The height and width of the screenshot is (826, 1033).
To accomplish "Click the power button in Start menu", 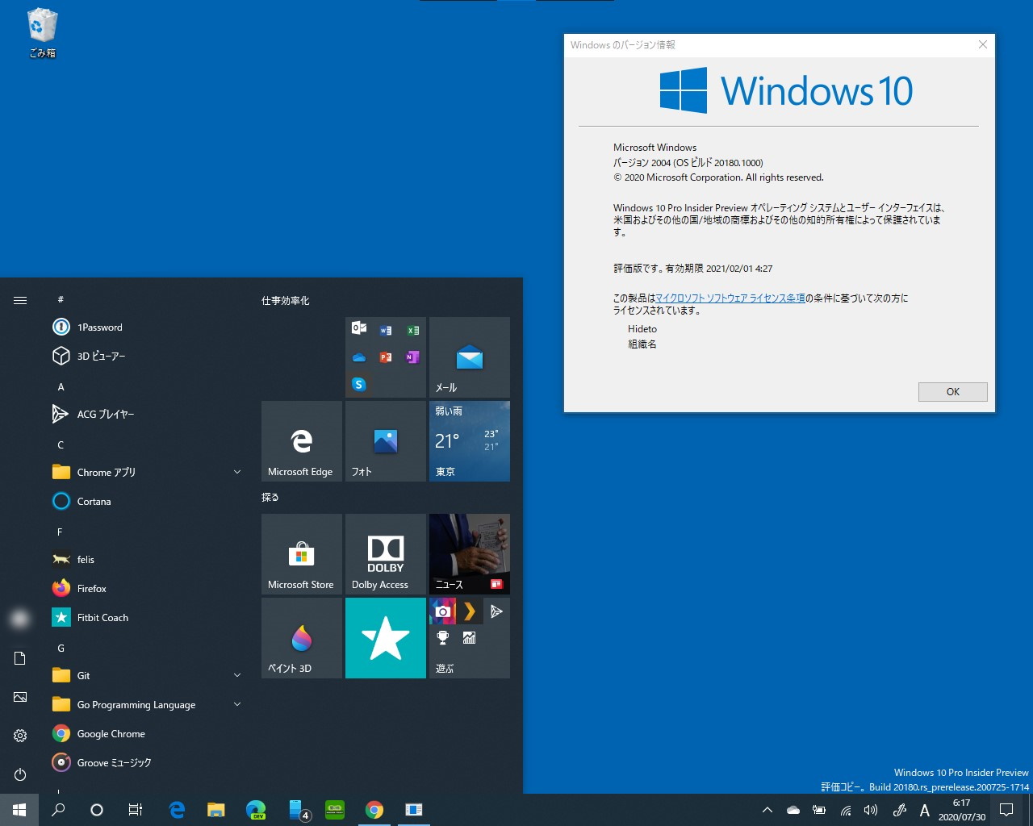I will [19, 774].
